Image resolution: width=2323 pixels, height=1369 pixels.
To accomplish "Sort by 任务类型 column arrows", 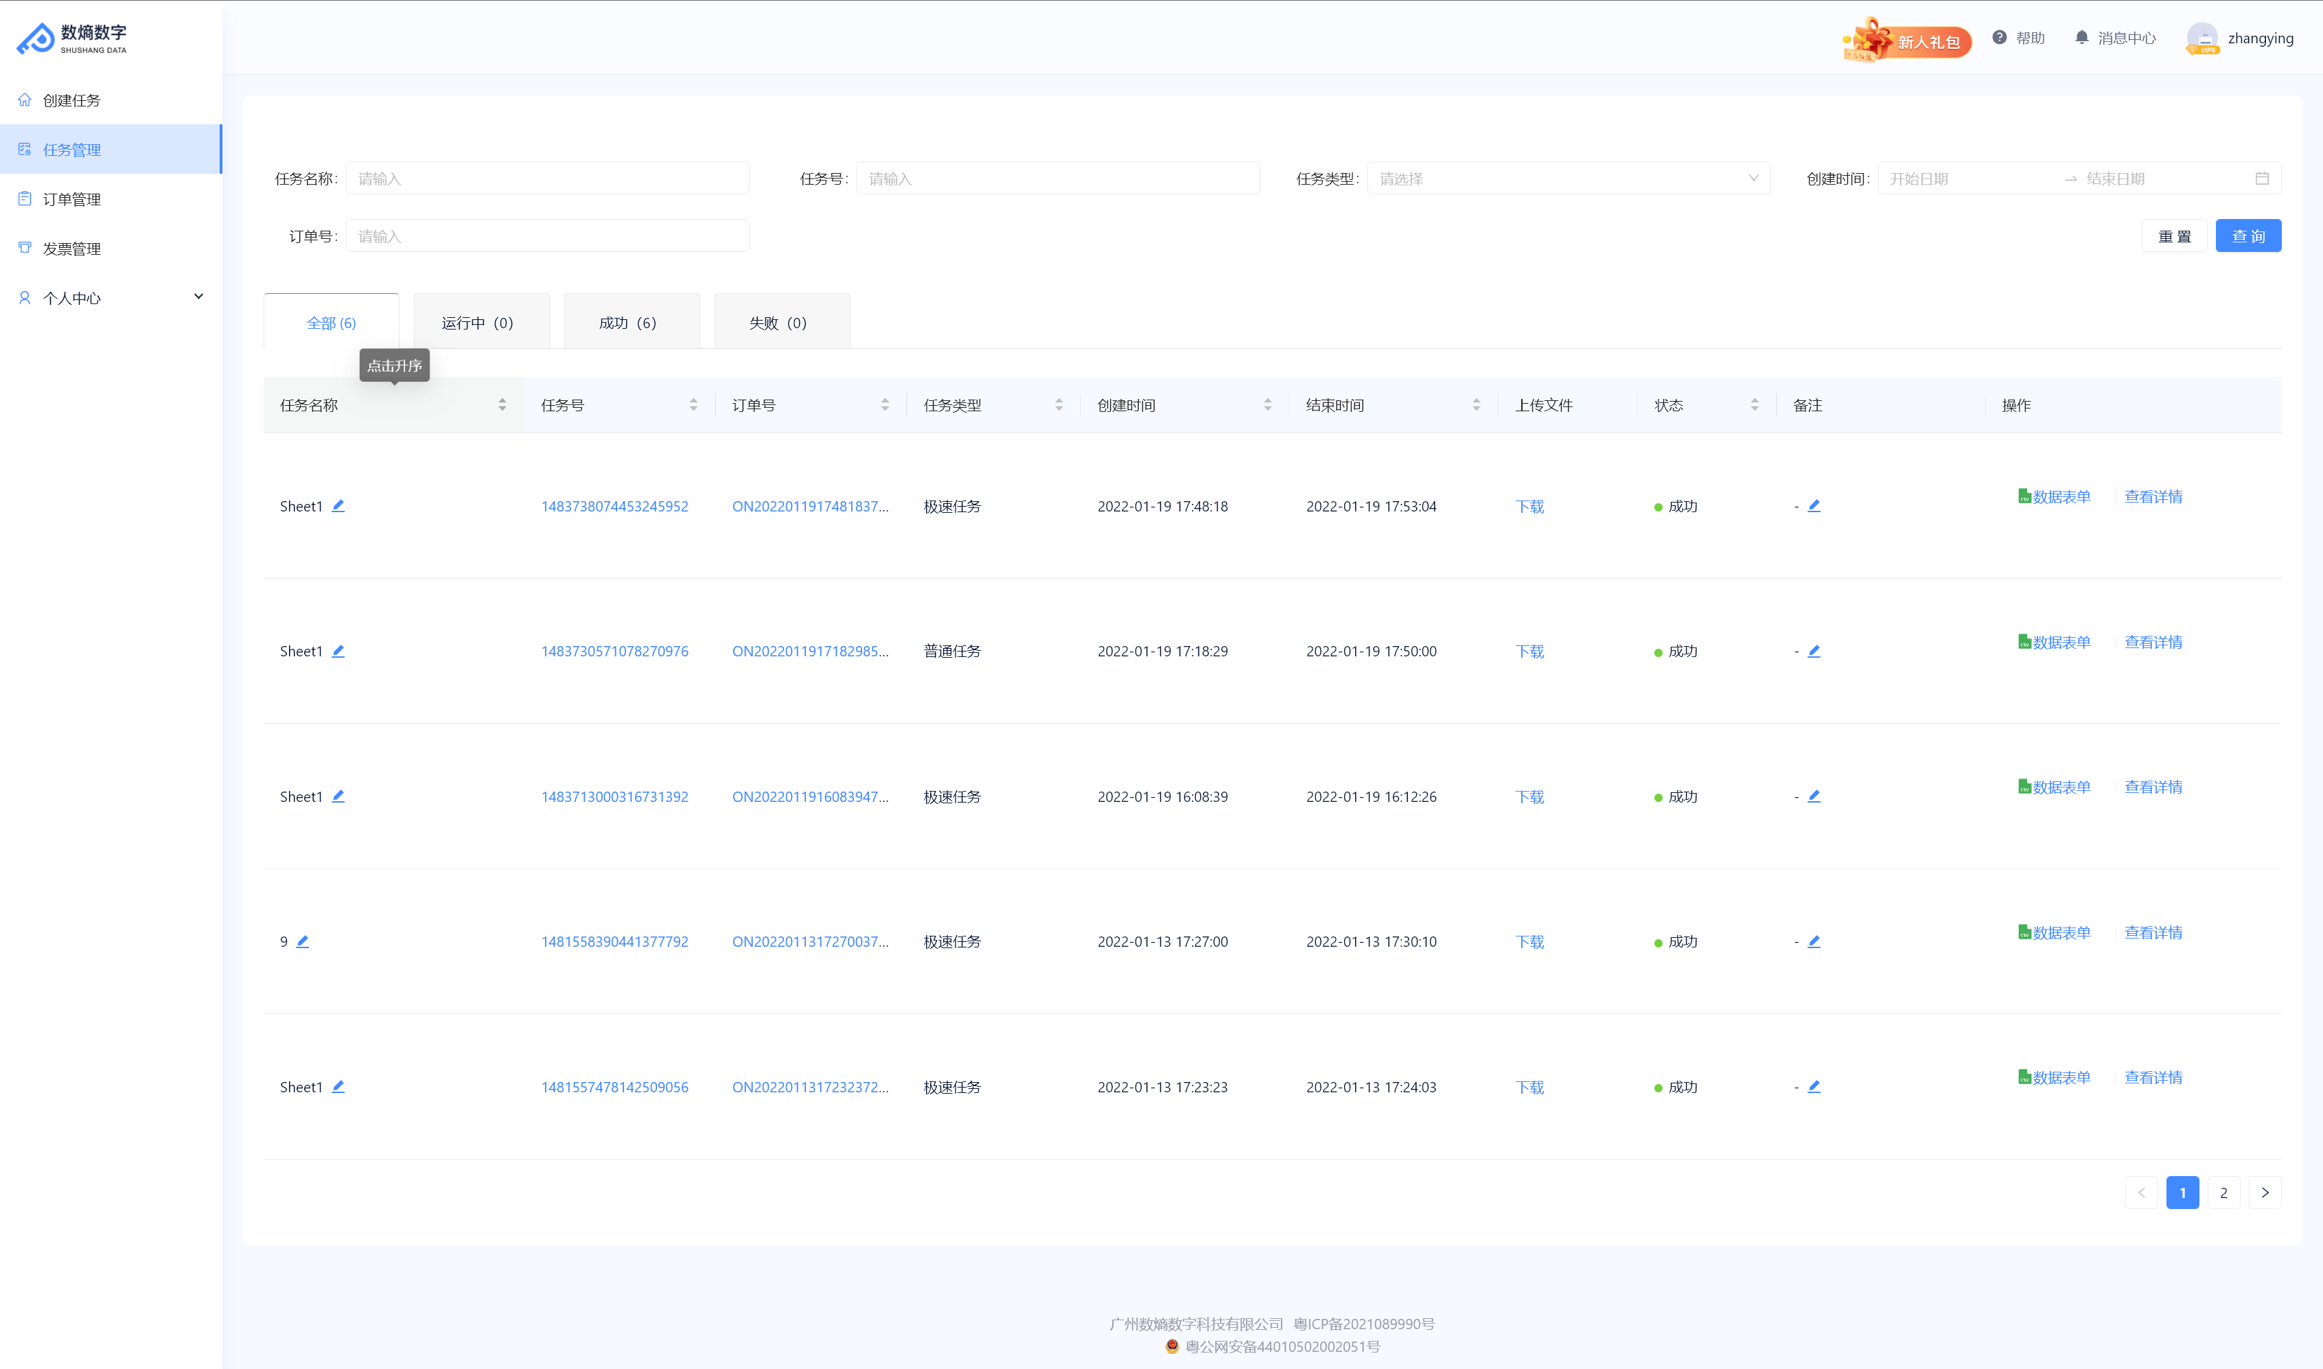I will [x=1059, y=405].
